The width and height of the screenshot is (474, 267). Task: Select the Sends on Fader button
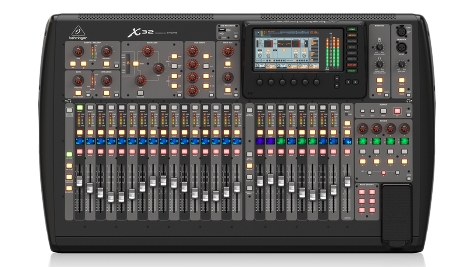[x=249, y=110]
